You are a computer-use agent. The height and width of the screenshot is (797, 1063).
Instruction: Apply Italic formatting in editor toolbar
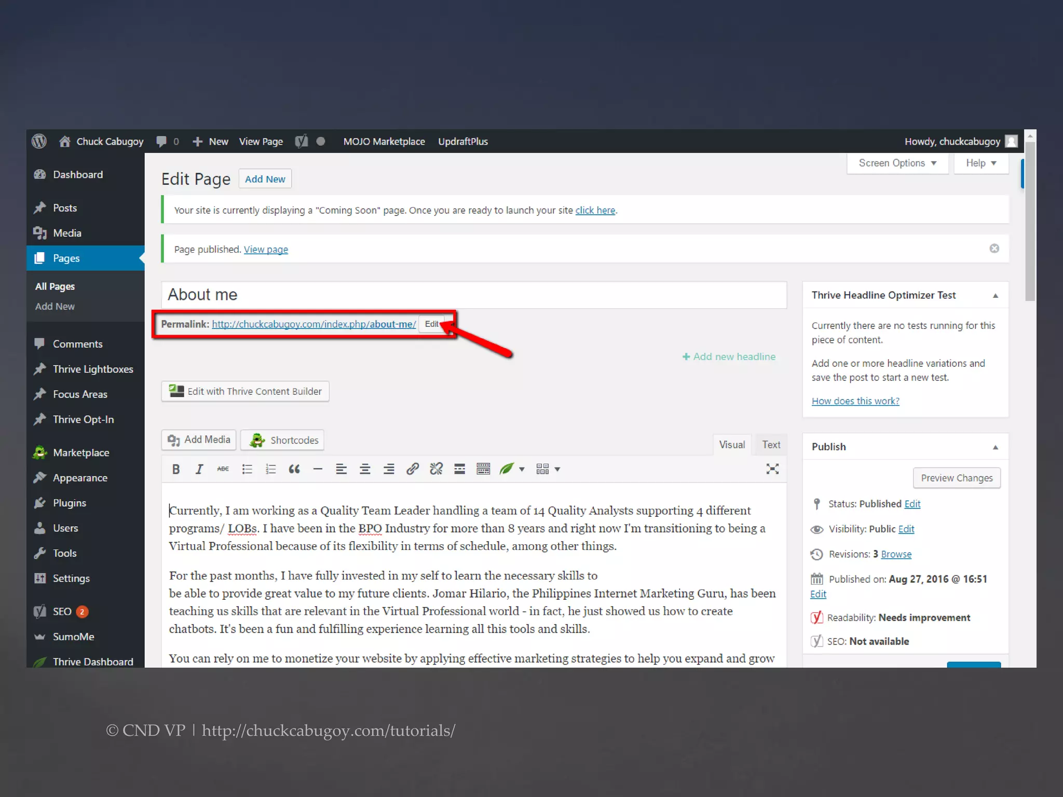pyautogui.click(x=199, y=469)
